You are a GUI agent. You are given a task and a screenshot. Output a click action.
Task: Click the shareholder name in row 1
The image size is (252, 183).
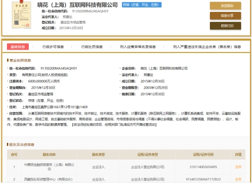pyautogui.click(x=49, y=167)
